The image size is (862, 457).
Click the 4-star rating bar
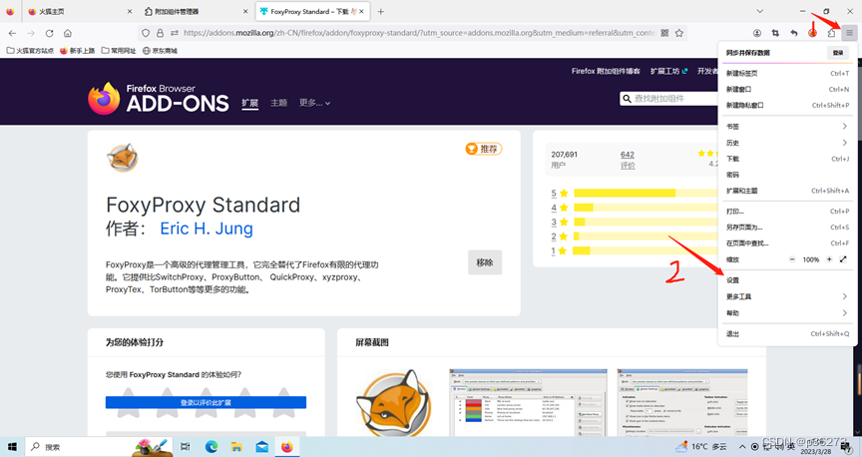click(646, 208)
